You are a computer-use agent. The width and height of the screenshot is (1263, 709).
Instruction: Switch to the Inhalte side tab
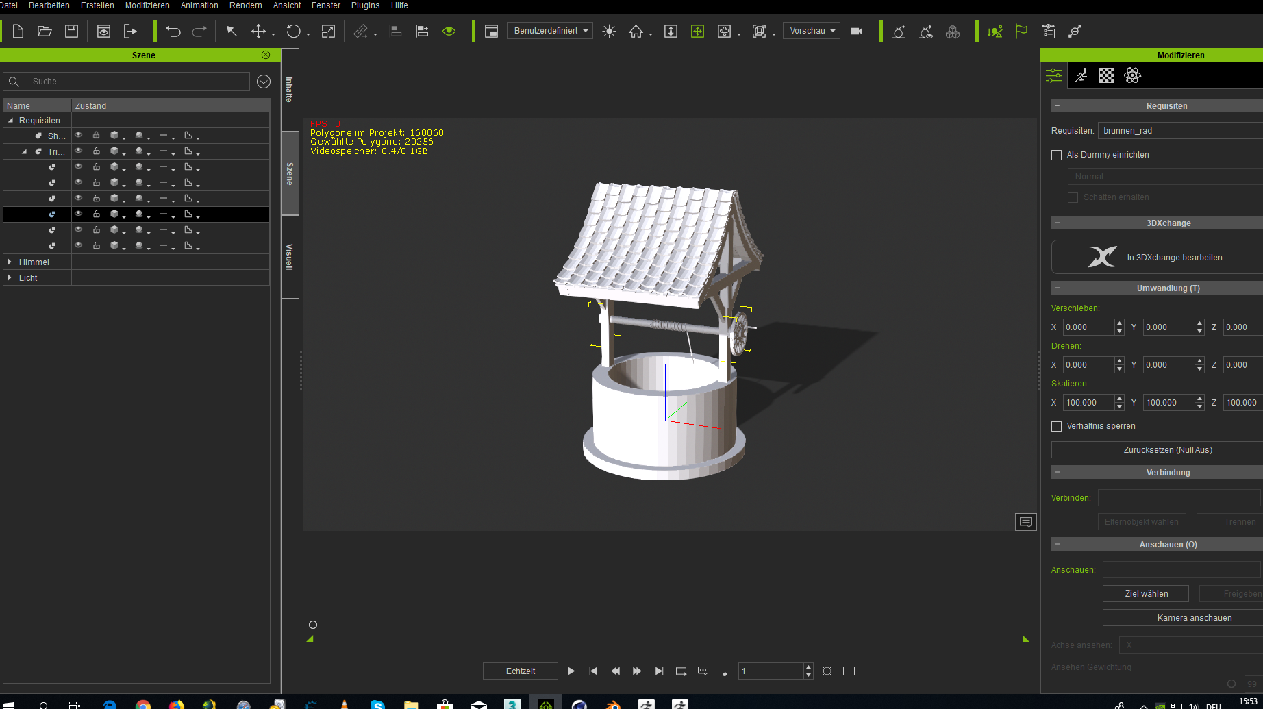coord(290,89)
